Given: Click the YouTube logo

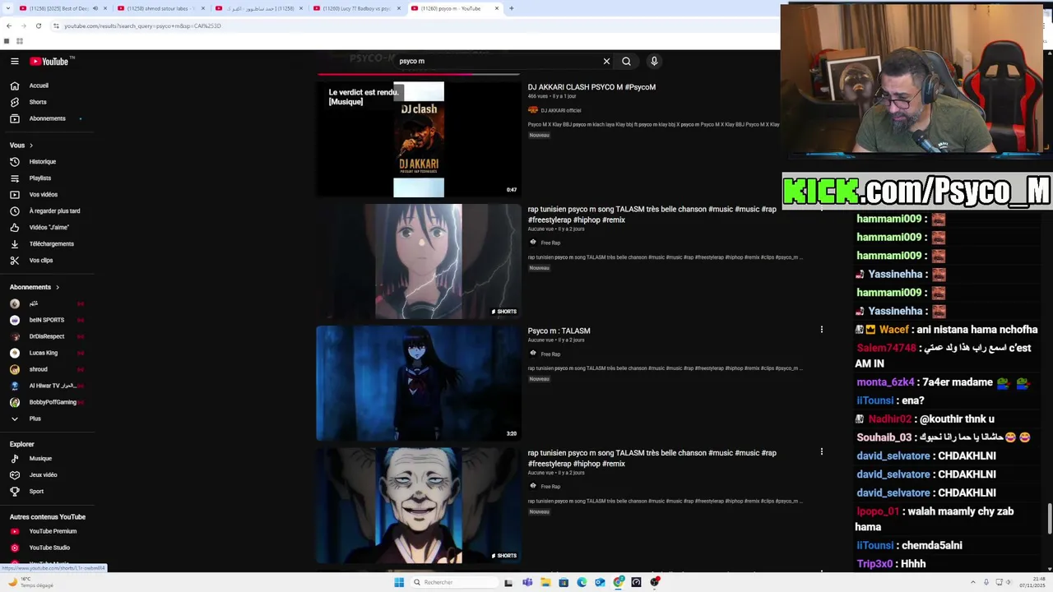Looking at the screenshot, I should point(49,61).
